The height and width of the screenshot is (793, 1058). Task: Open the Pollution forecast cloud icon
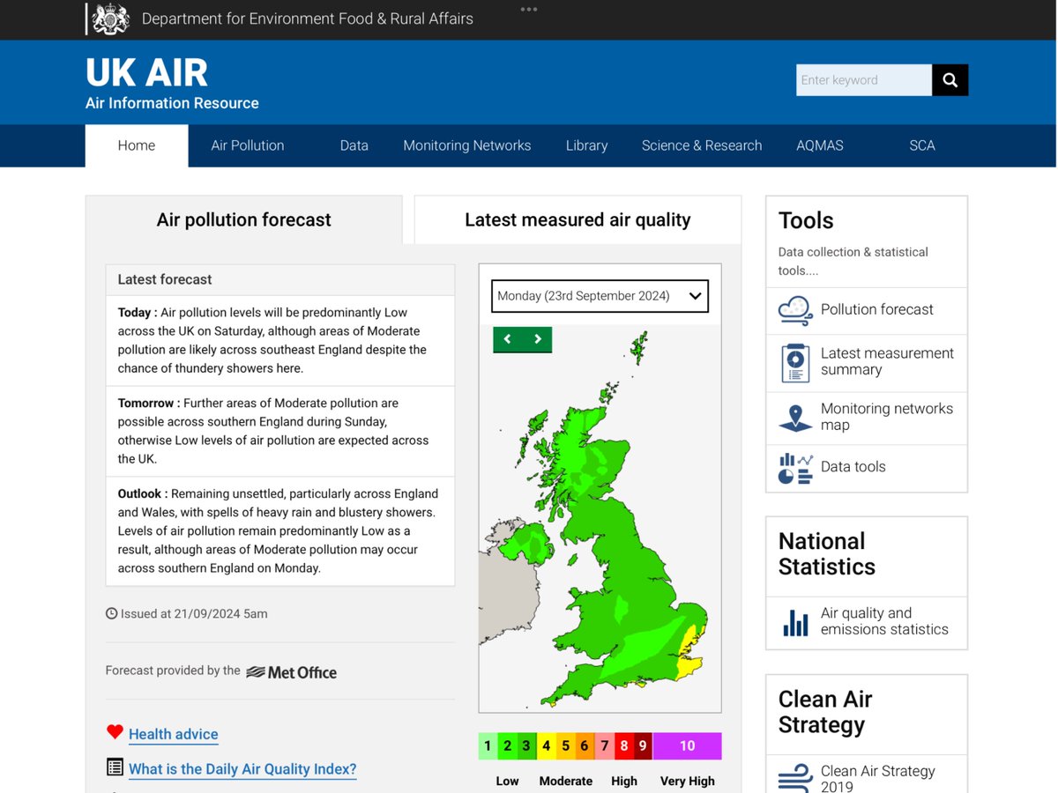click(x=795, y=310)
